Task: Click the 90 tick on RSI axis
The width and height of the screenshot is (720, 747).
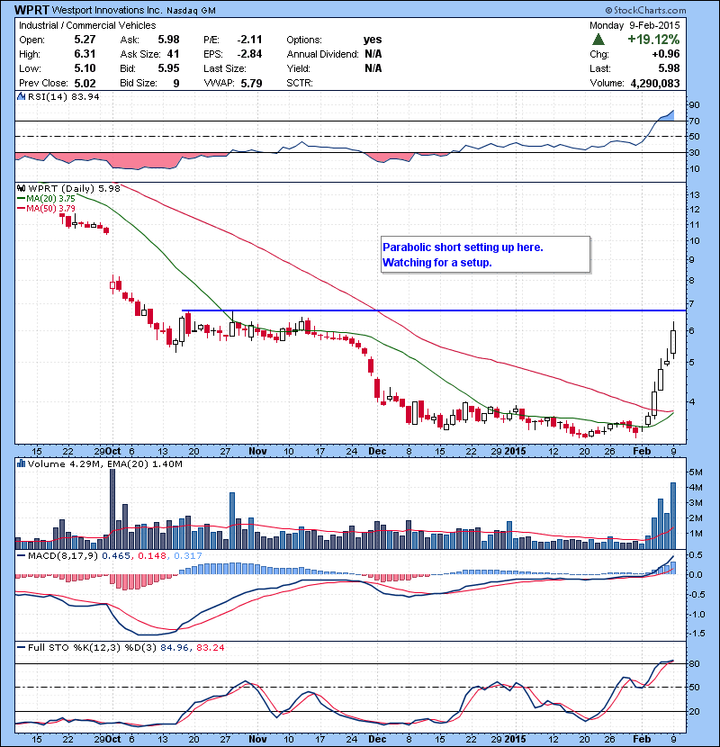Action: (694, 104)
